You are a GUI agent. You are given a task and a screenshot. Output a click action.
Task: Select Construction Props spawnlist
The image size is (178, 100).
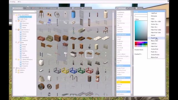[x=26, y=17]
